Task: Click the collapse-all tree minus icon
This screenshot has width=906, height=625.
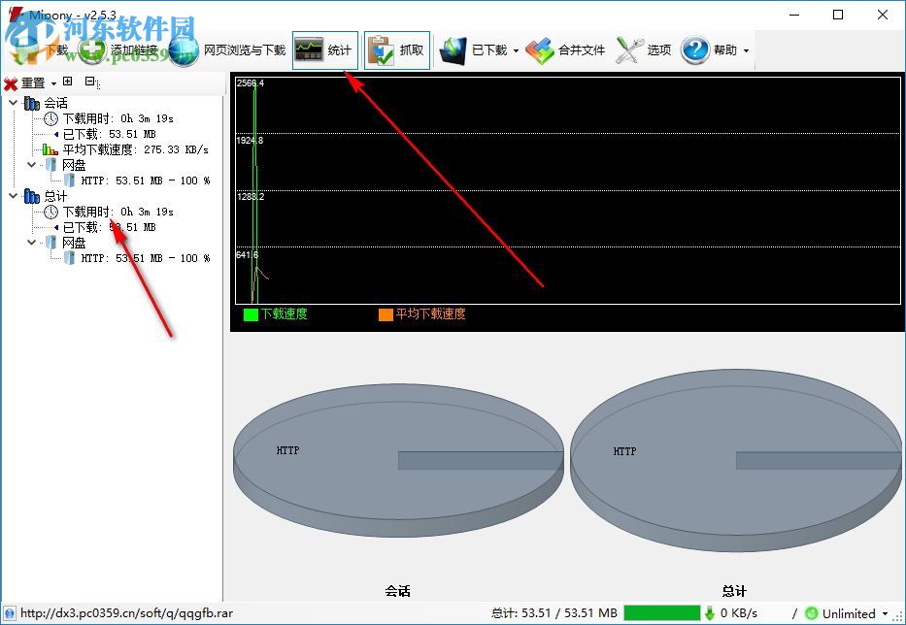Action: pos(90,82)
